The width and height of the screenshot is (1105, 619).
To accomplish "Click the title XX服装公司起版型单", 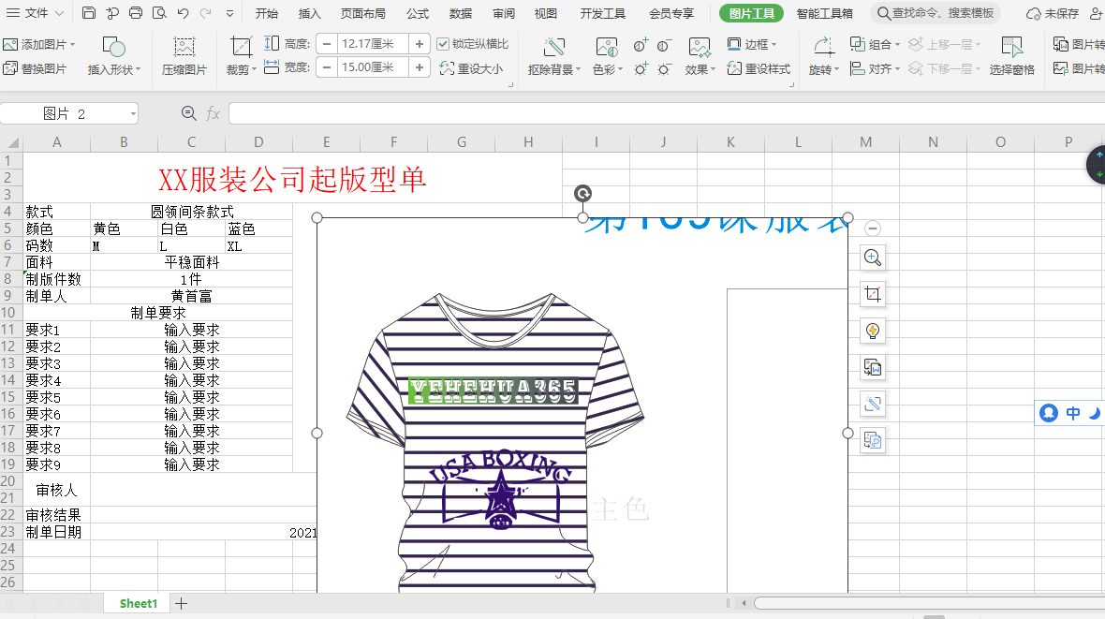I will tap(292, 179).
